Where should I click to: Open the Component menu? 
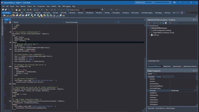coord(41,6)
